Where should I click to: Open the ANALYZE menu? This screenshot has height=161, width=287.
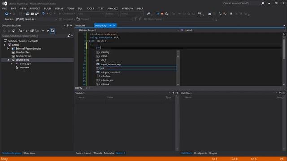pos(113,8)
